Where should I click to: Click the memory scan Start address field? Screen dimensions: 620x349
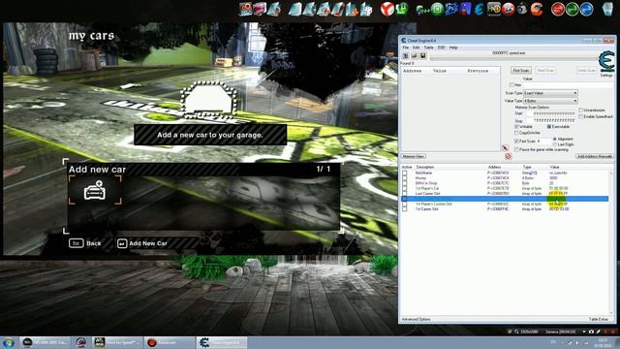[551, 113]
